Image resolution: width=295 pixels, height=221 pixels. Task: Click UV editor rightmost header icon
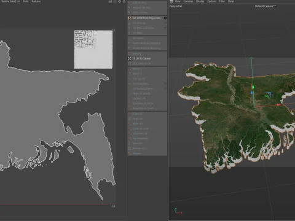tap(124, 1)
